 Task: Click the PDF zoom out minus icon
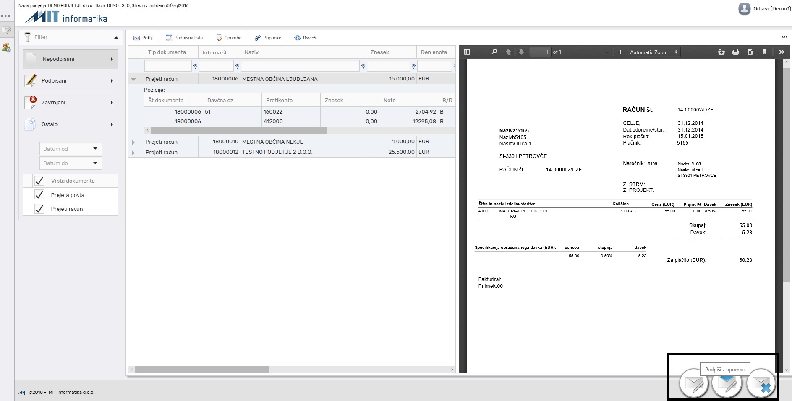[607, 52]
